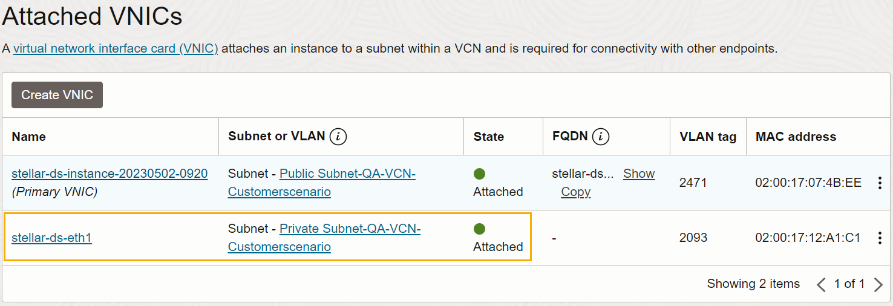Click green Attached status dot for stellar-ds-eth1
The width and height of the screenshot is (893, 306).
tap(480, 229)
